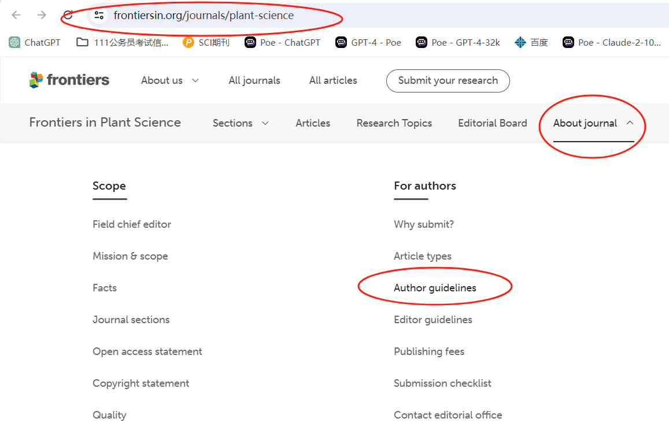The height and width of the screenshot is (433, 669).
Task: Open the SCI期刊 bookmark
Action: [x=206, y=42]
